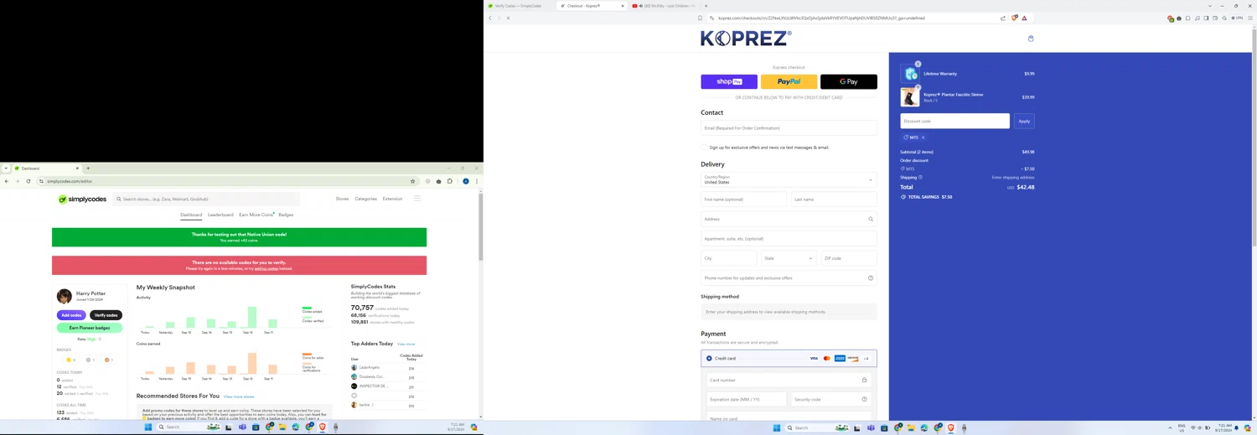
Task: Click the Discount code input field
Action: pos(954,121)
